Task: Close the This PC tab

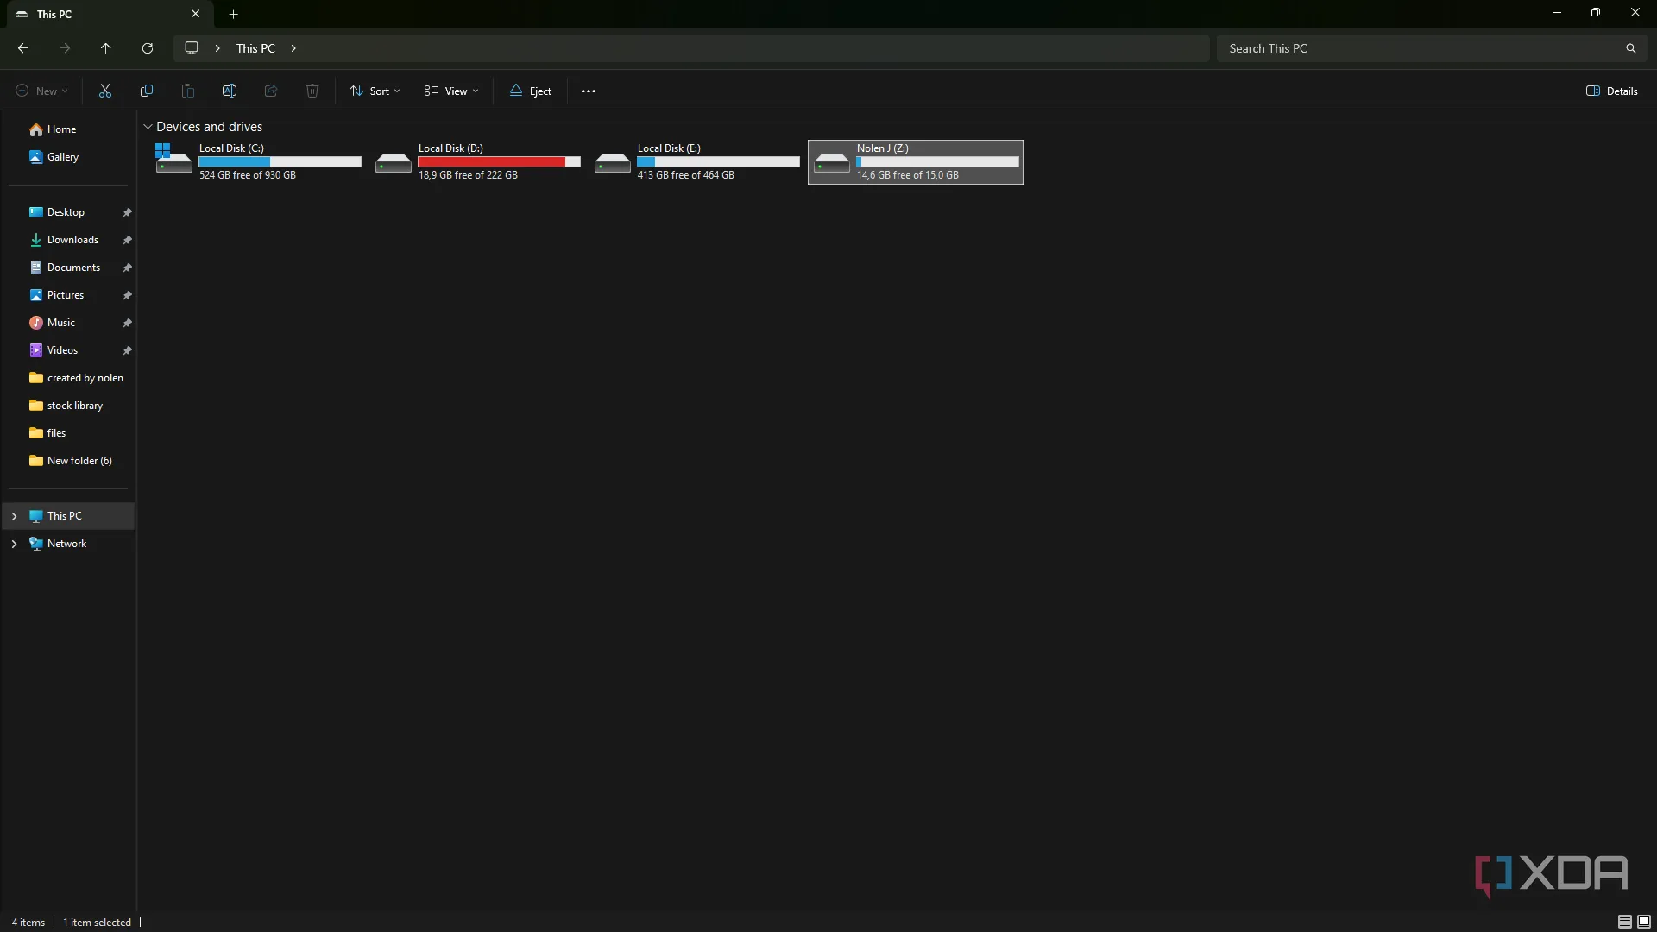Action: click(195, 14)
